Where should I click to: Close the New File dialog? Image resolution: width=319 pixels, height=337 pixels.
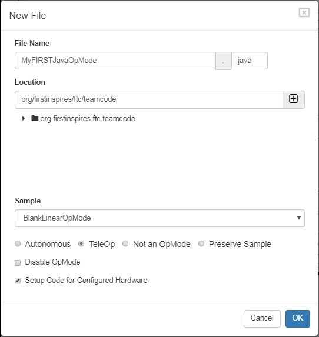pos(304,12)
